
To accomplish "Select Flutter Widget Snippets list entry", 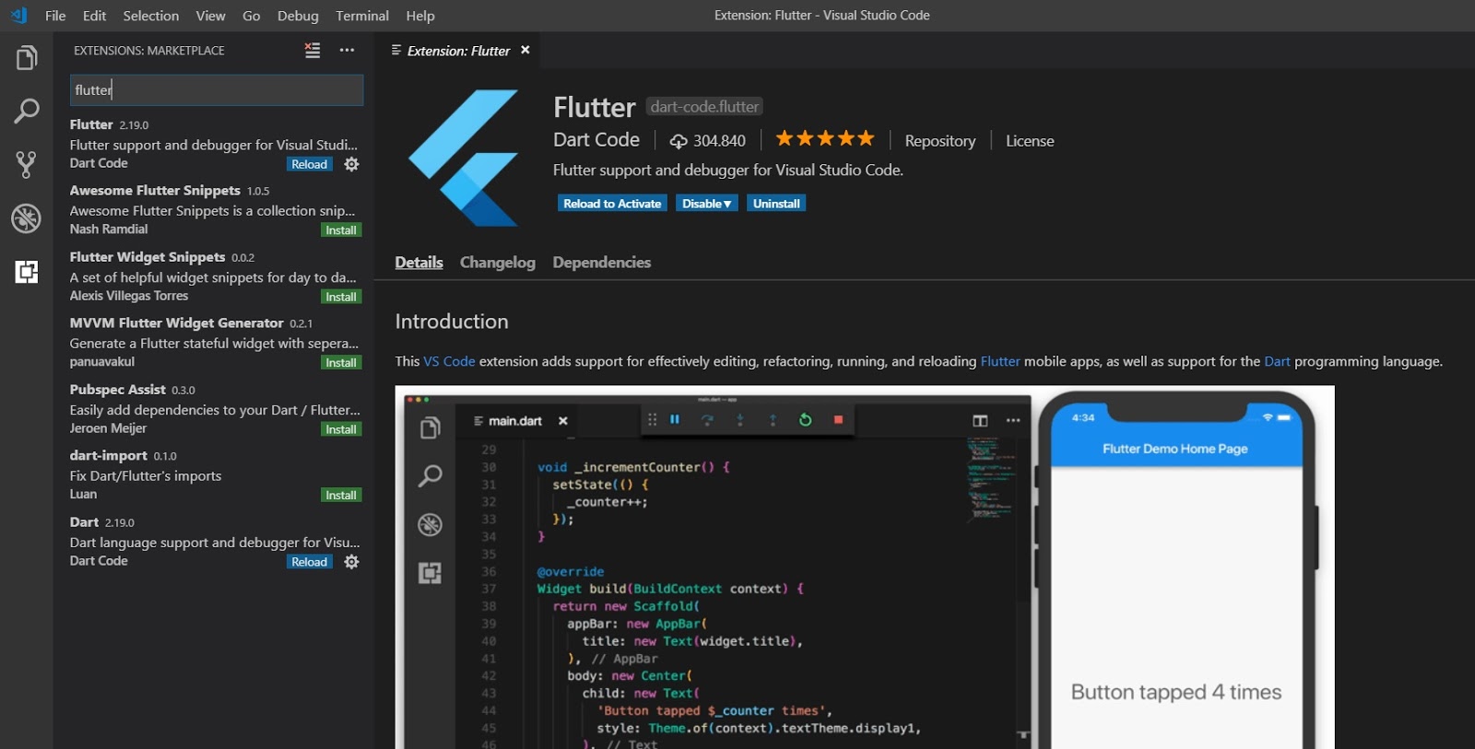I will 214,276.
